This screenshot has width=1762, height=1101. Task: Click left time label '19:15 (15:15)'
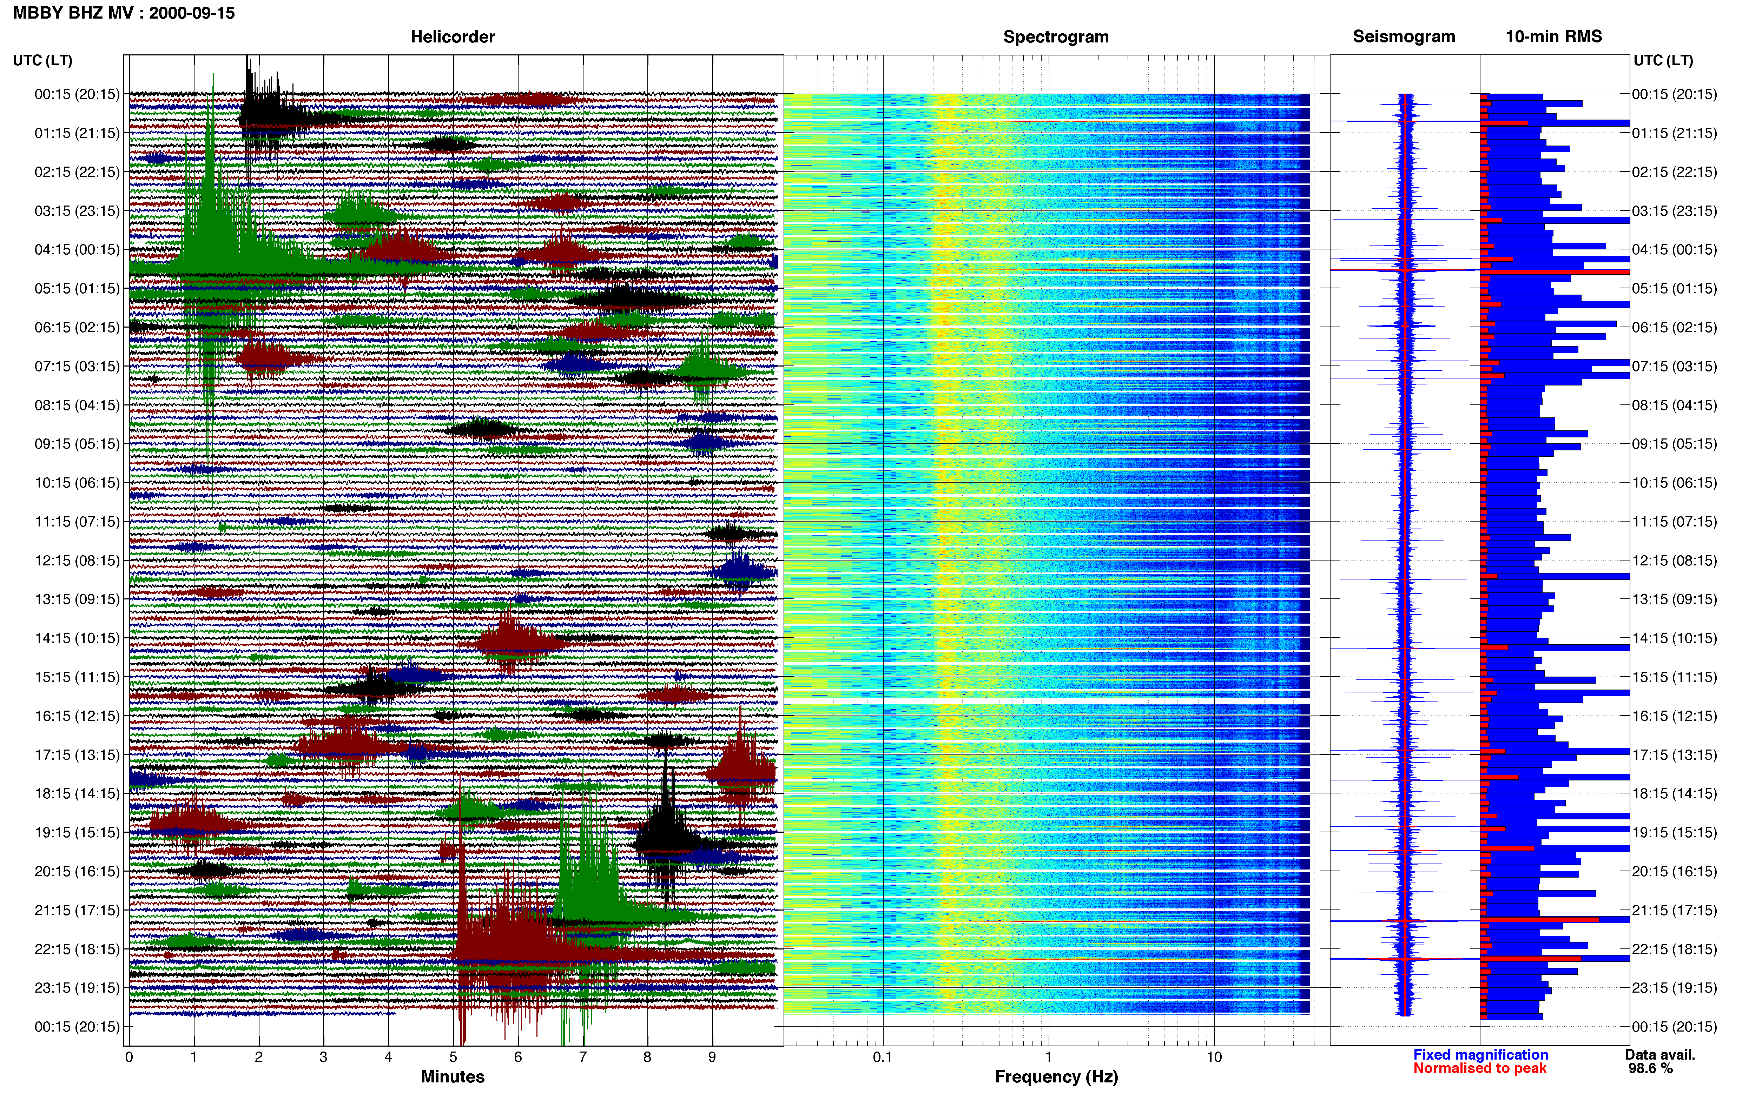tap(77, 832)
